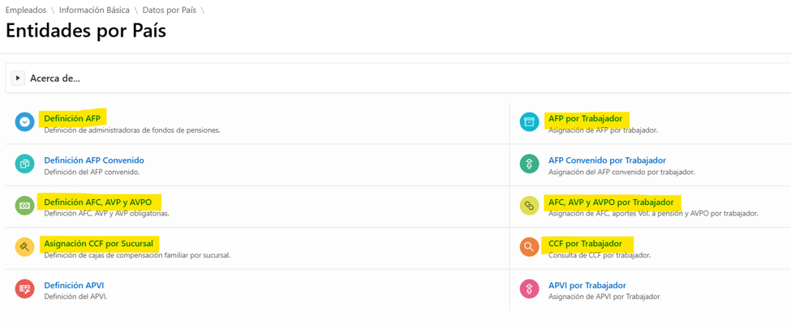Click the red Definición APVI icon
Screen dimensions: 791x328
pos(24,288)
